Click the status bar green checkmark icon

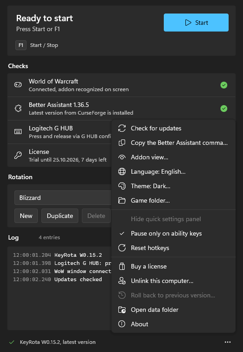12,342
